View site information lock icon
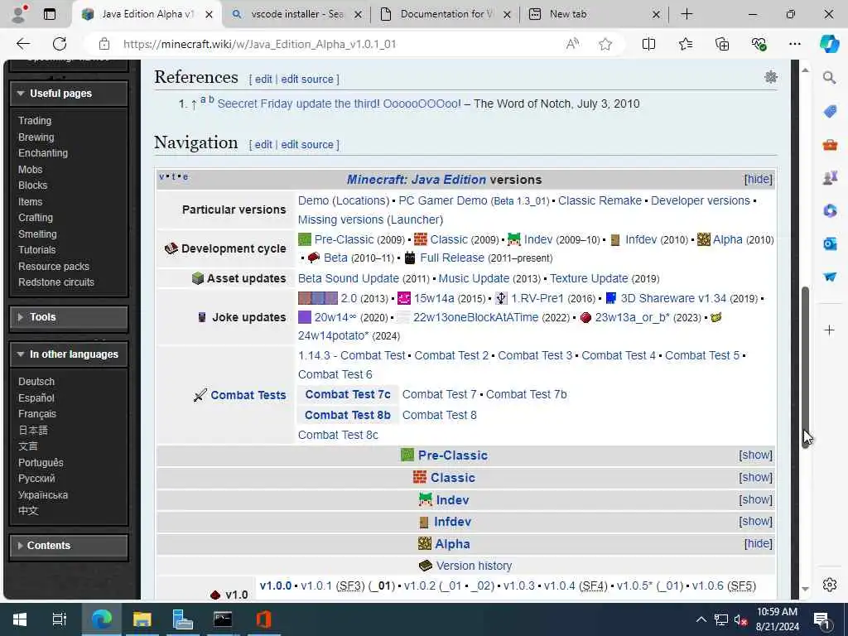 (104, 44)
